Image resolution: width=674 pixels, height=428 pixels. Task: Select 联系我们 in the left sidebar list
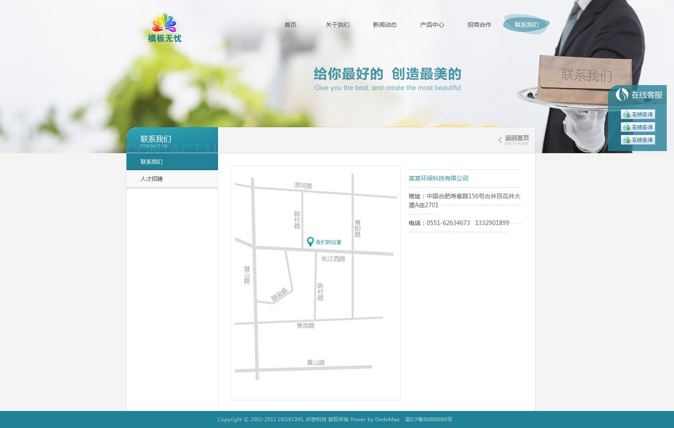click(x=151, y=162)
